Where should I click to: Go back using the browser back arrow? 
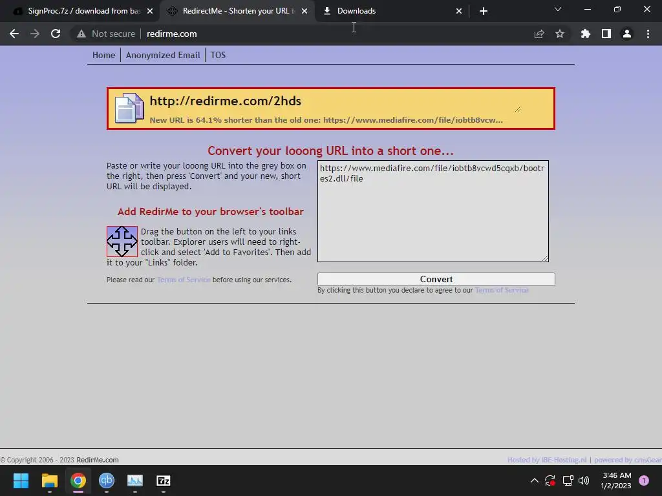coord(14,34)
